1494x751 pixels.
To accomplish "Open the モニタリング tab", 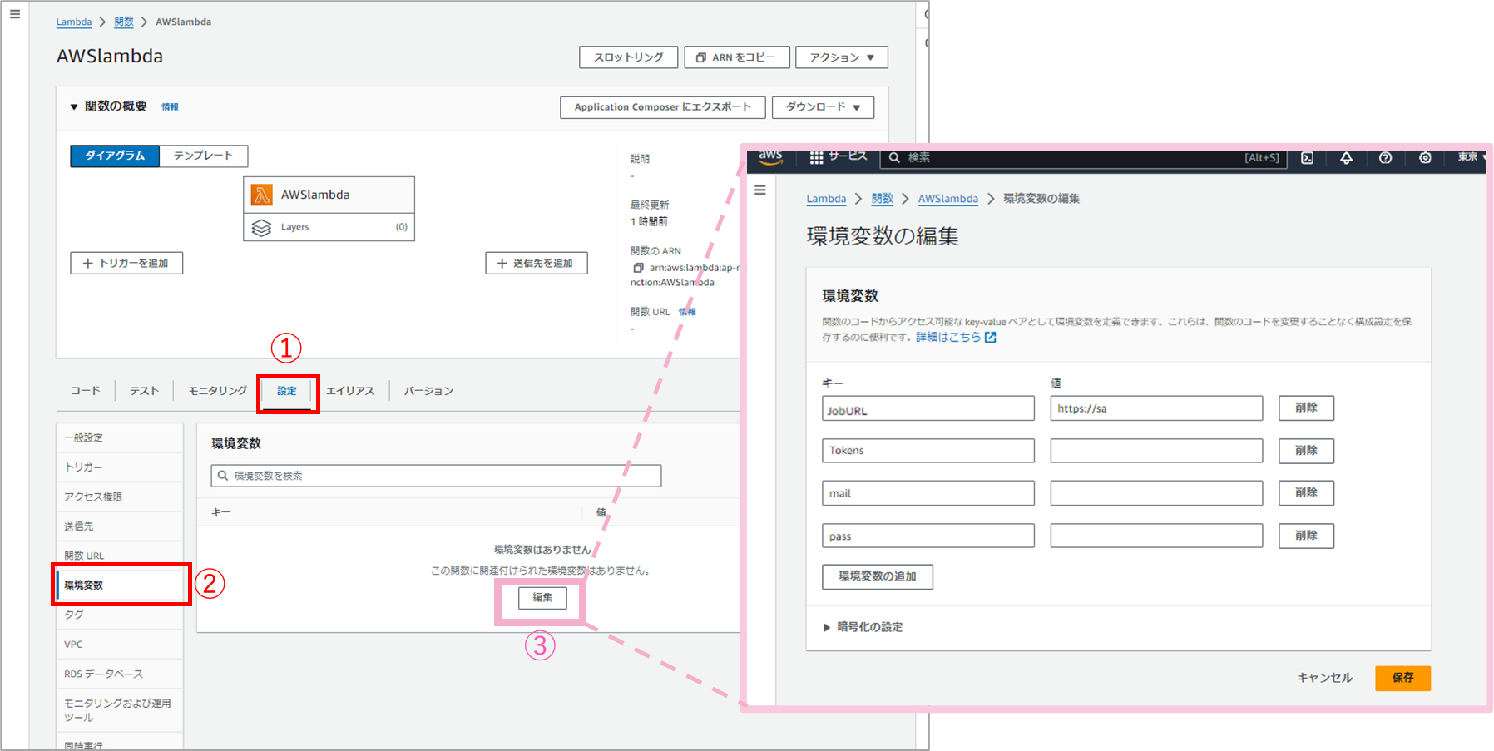I will [217, 391].
